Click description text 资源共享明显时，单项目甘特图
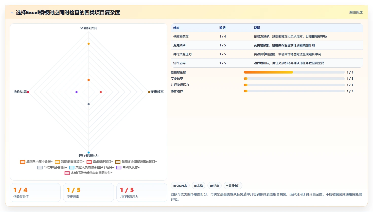The height and width of the screenshot is (212, 373). pos(287,54)
